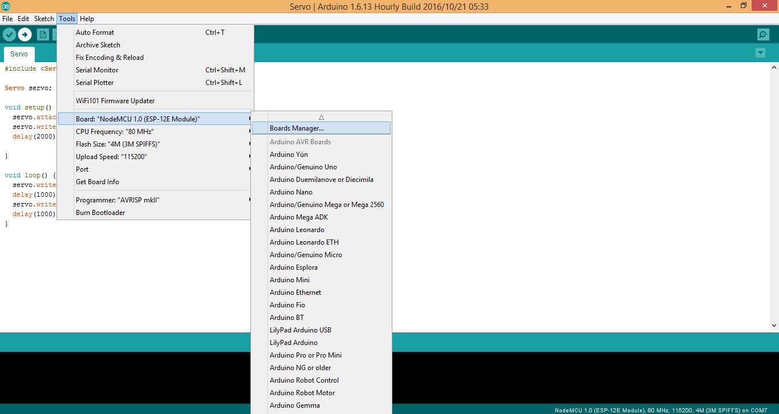Pick Arduino Robot Control board
This screenshot has width=779, height=414.
(x=321, y=380)
